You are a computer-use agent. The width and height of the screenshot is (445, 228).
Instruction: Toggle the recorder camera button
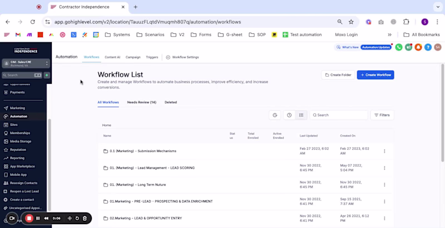[x=12, y=219]
